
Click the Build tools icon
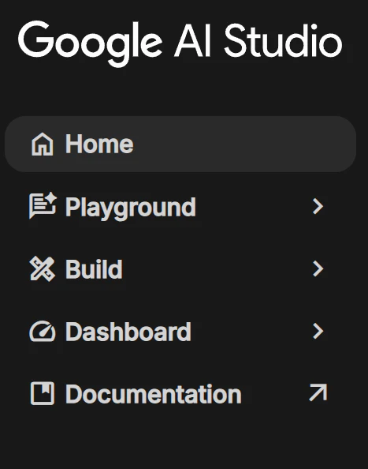(x=43, y=269)
